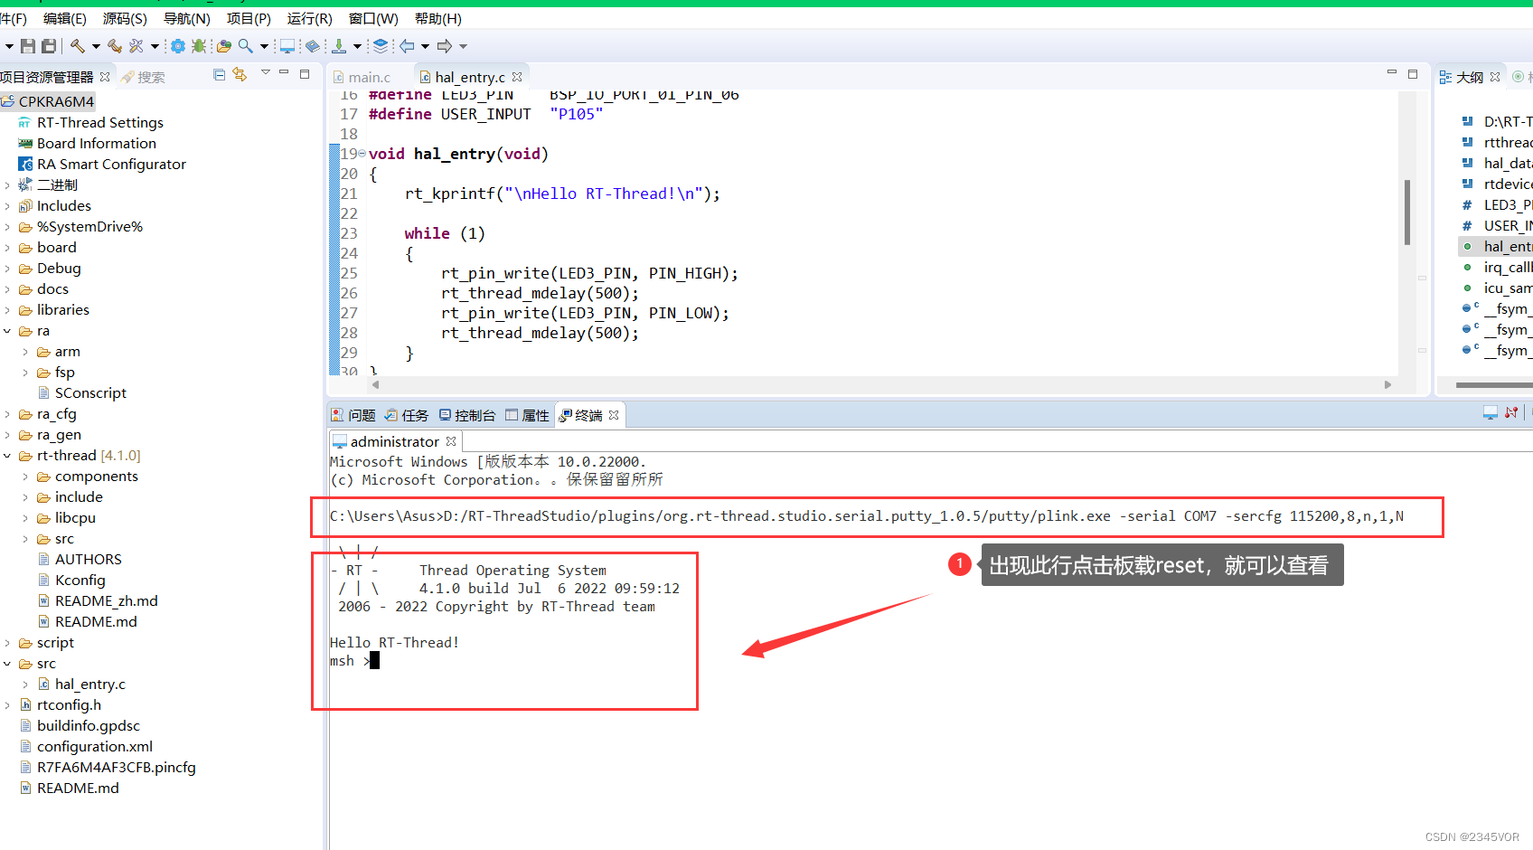Click the Save All toolbar icon
Viewport: 1533px width, 850px height.
coord(49,46)
